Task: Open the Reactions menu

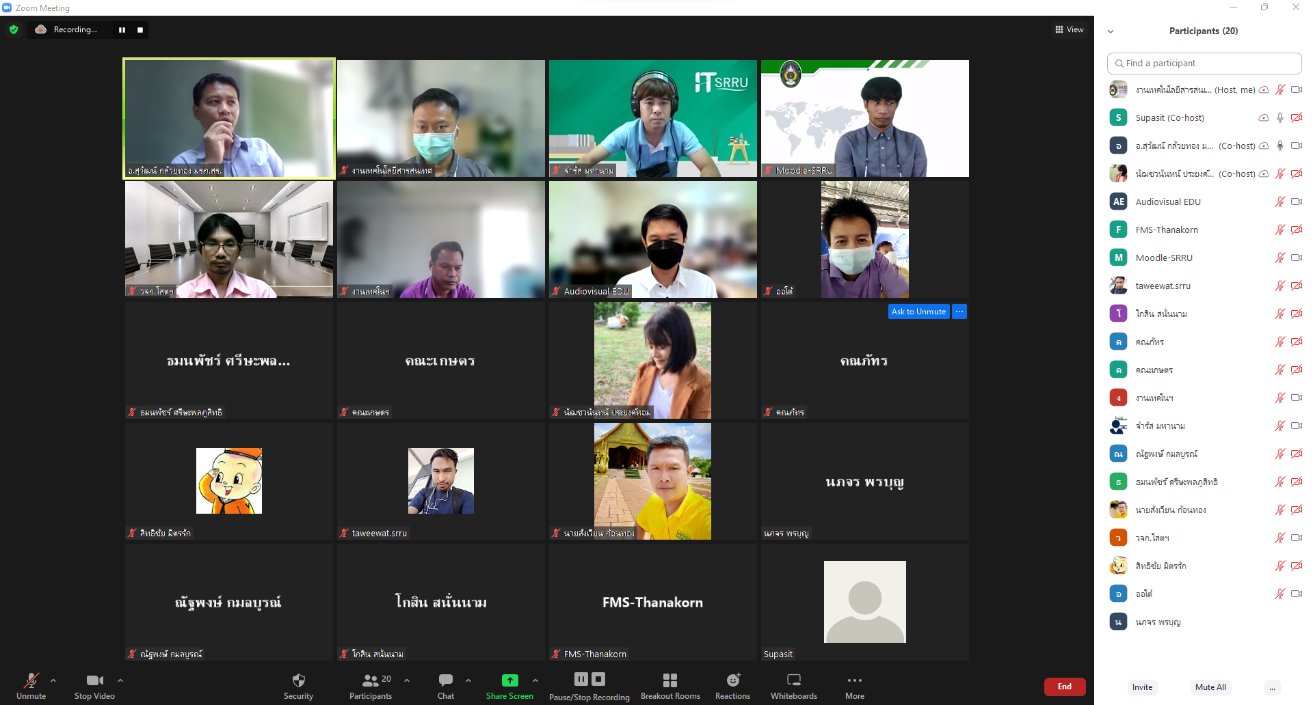Action: [x=732, y=686]
